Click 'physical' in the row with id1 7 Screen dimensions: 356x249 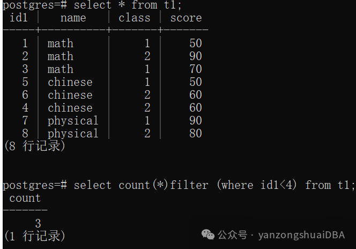click(73, 121)
